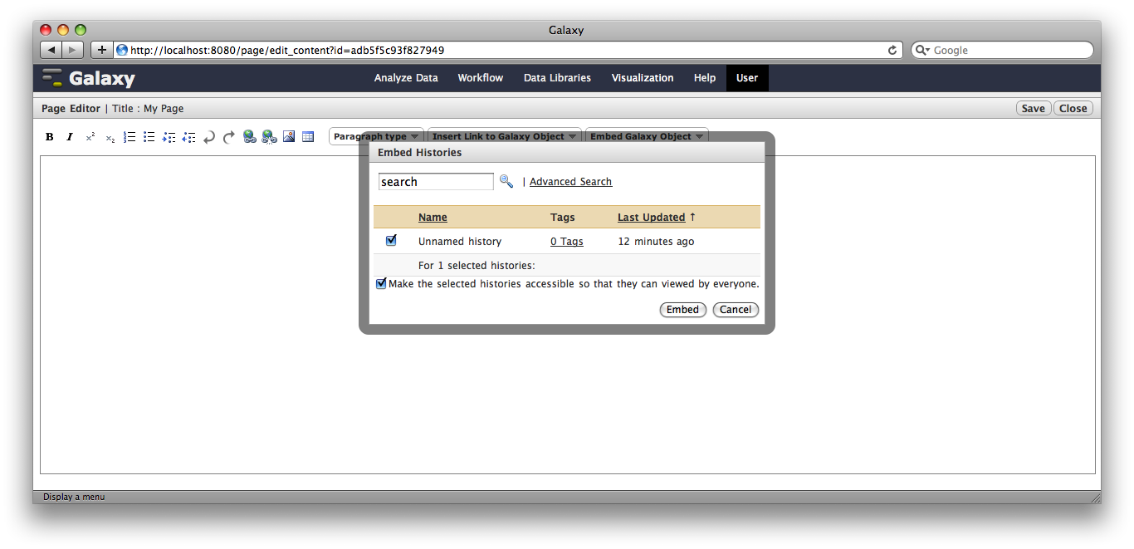1134x549 pixels.
Task: Sort histories by Last Updated column
Action: click(x=652, y=218)
